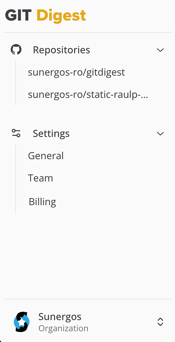The height and width of the screenshot is (342, 175).
Task: Select the Billing settings entry
Action: pyautogui.click(x=42, y=202)
